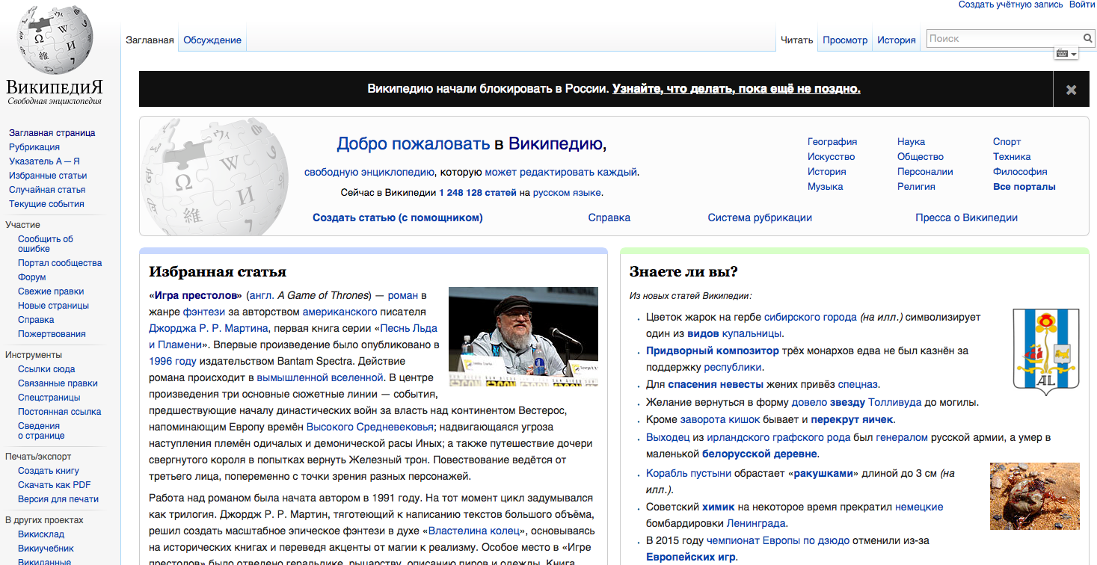Click Создать статью (с помощником) link
The width and height of the screenshot is (1097, 565).
point(397,218)
